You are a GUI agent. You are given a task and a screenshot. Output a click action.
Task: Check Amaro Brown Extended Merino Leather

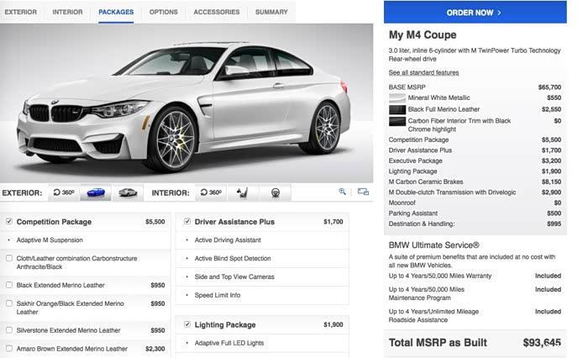(x=9, y=348)
